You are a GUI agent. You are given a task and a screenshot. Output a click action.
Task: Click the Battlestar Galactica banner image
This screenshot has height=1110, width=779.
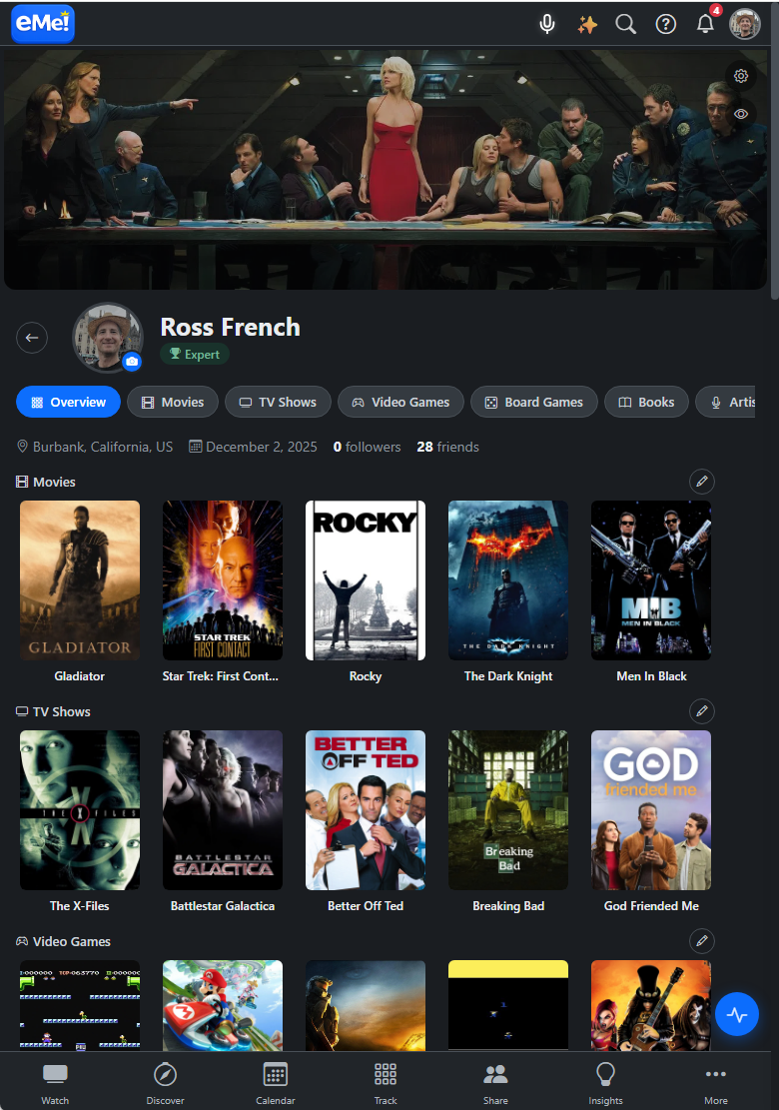[x=386, y=169]
